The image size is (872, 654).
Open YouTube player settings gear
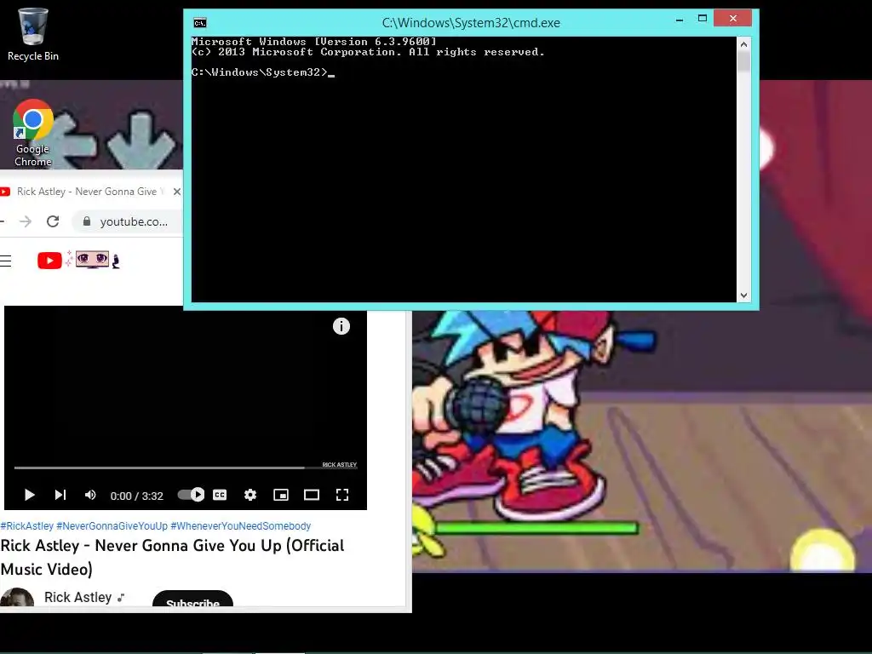coord(250,495)
